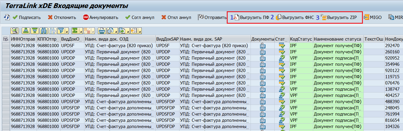Click the Details magnifier icon in grid toolbar
The image size is (403, 131).
tap(15, 31)
